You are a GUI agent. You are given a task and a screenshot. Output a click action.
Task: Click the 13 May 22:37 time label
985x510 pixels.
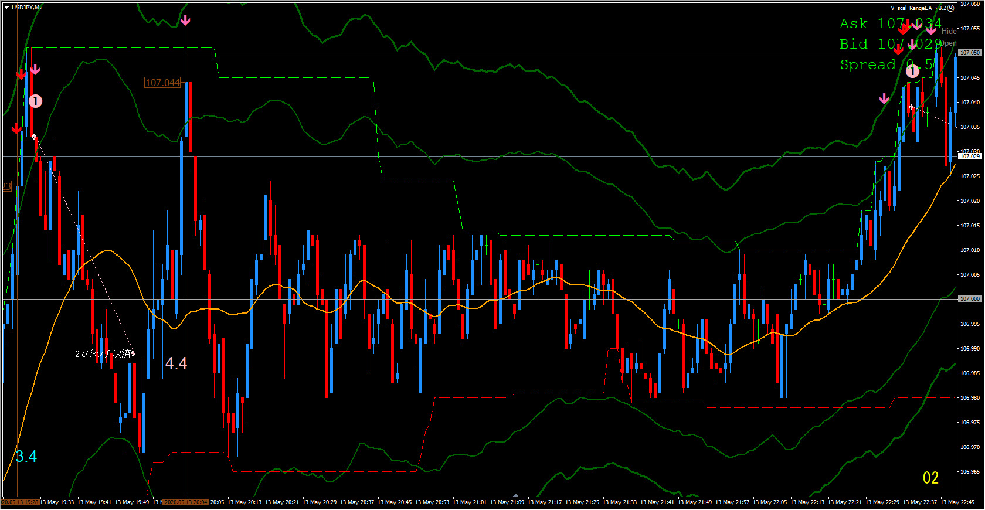click(x=920, y=502)
